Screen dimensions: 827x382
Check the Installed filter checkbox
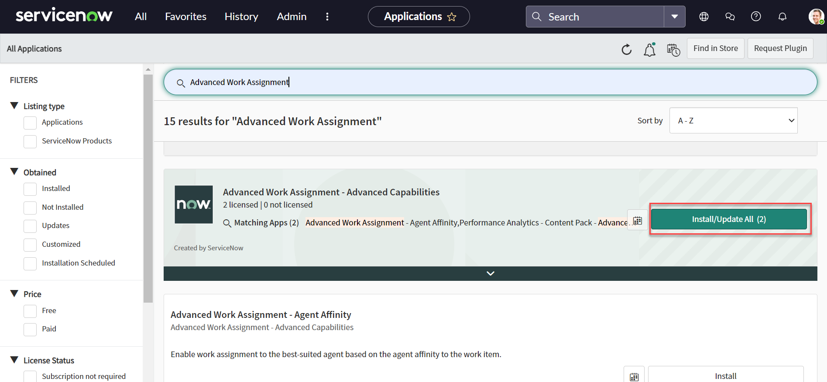coord(30,189)
